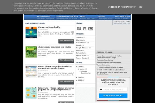Screen dimensions: 155x103
Task: Open the email envelope follow icon
Action: [x=91, y=29]
